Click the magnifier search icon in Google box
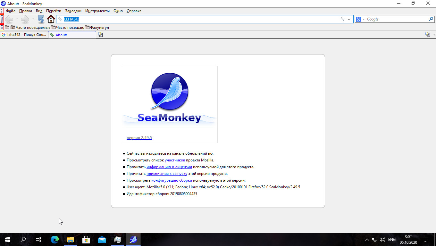 [x=431, y=19]
